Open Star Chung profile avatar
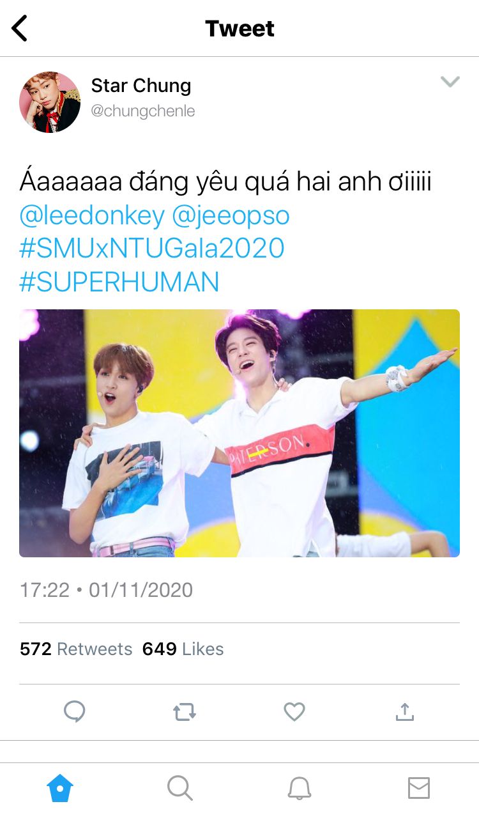The height and width of the screenshot is (827, 479). pos(50,102)
